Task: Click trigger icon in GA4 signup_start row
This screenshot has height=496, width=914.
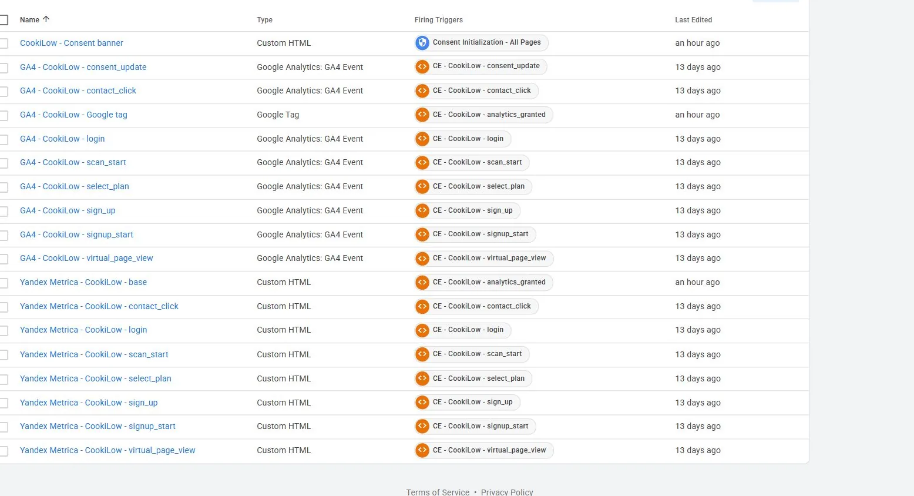Action: pos(422,234)
